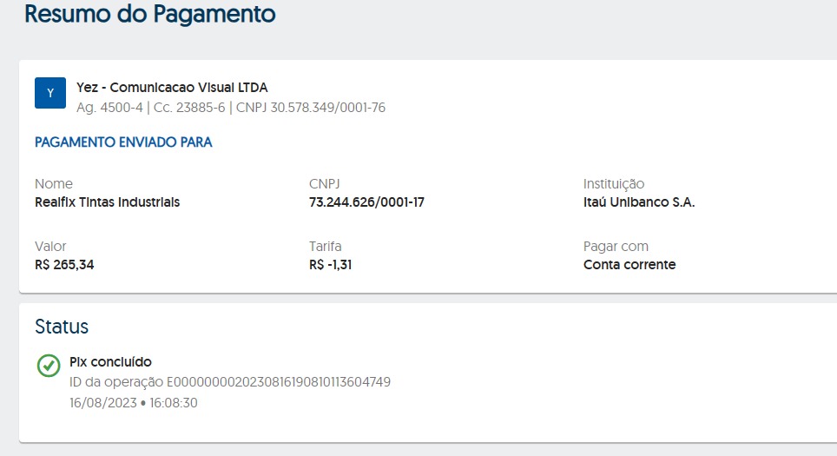Select the Yez - Comunicacao Visual LTDA name
Image resolution: width=837 pixels, height=456 pixels.
point(172,87)
